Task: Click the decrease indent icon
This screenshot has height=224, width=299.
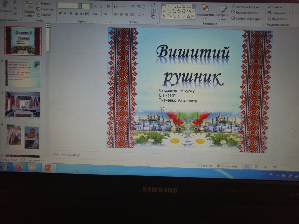Action: tap(133, 7)
